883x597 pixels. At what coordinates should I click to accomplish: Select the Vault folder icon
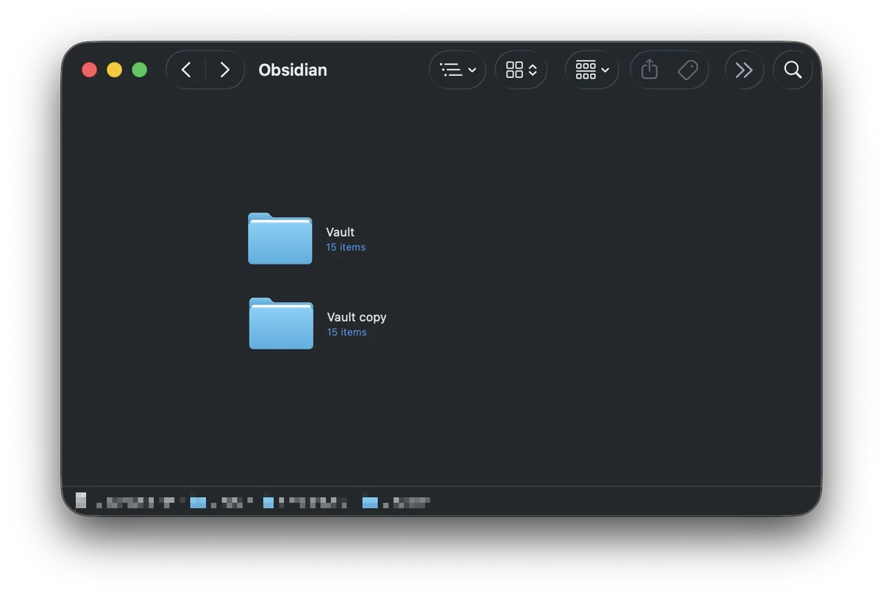(280, 238)
